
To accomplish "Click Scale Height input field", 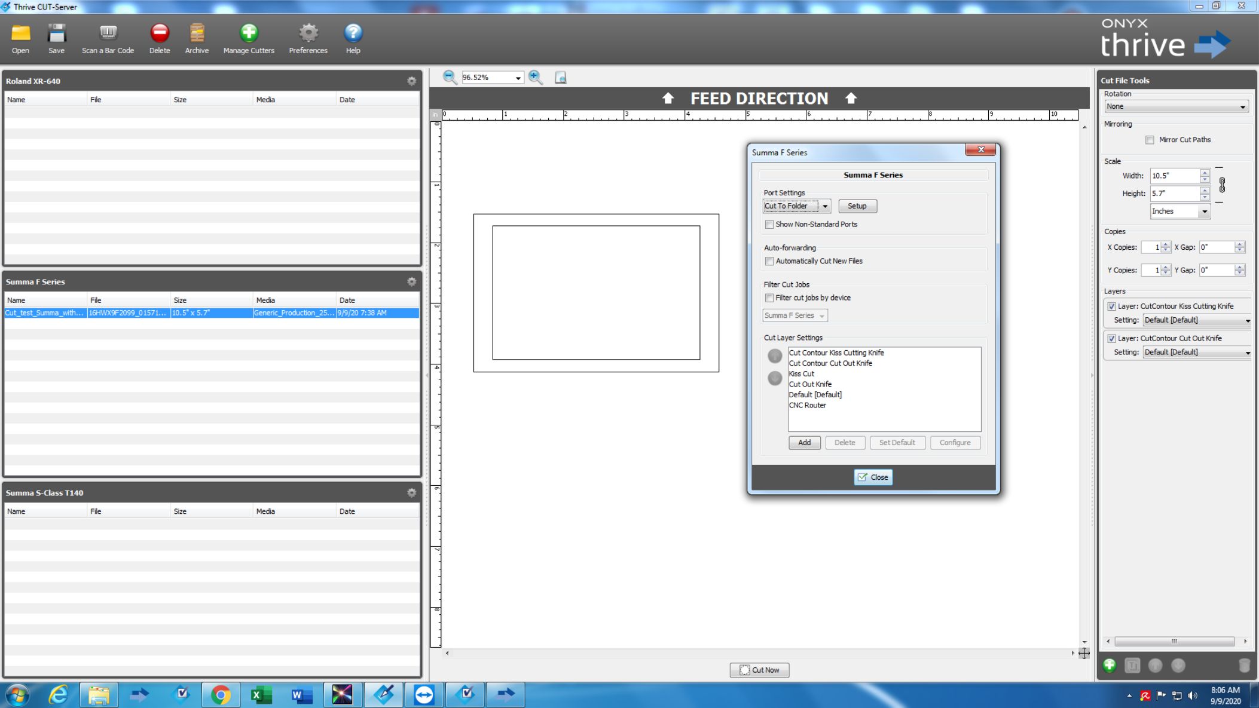I will tap(1175, 194).
